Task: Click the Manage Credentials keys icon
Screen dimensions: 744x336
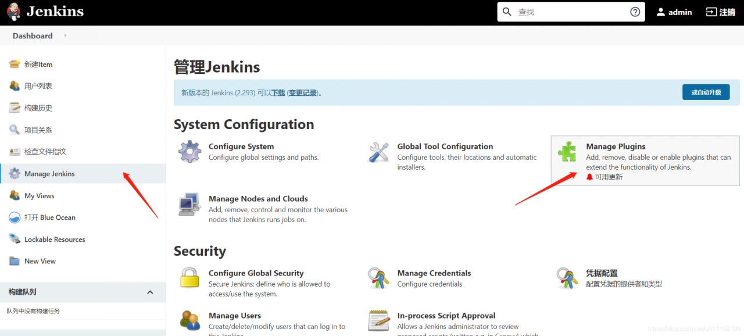Action: tap(379, 278)
